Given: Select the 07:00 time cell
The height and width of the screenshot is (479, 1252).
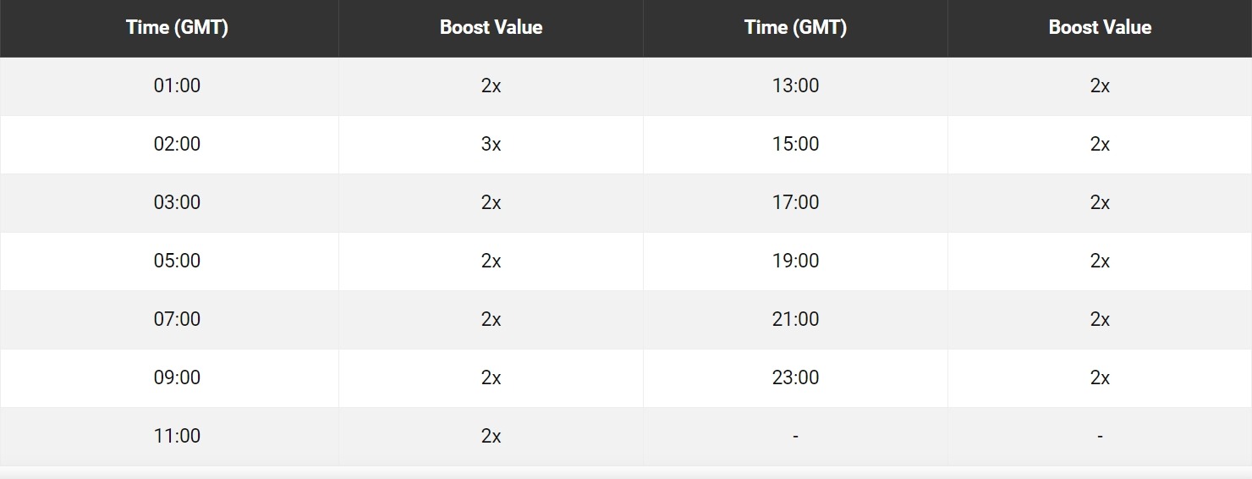Looking at the screenshot, I should pos(177,319).
